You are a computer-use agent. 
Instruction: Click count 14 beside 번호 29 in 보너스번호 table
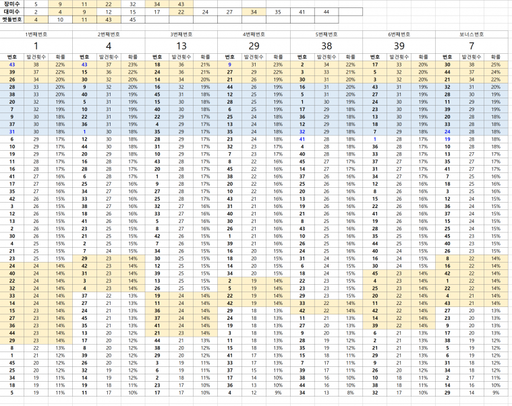(472, 393)
